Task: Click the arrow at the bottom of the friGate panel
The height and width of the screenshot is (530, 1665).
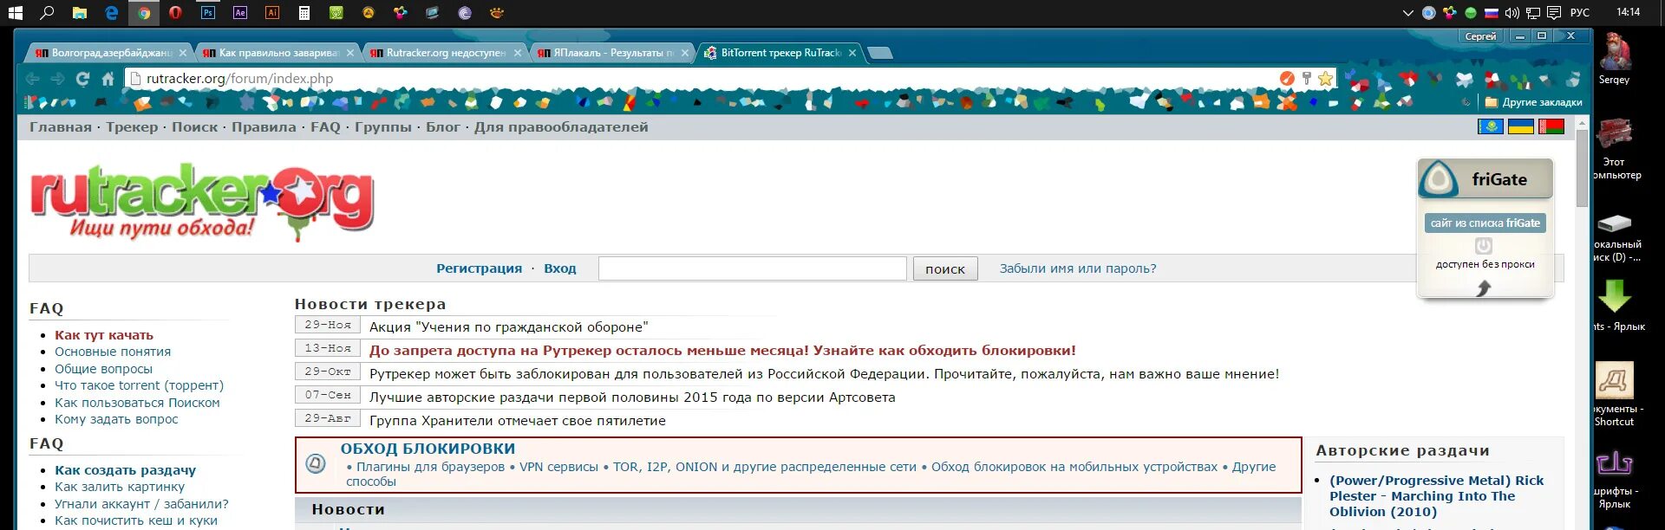Action: point(1484,288)
